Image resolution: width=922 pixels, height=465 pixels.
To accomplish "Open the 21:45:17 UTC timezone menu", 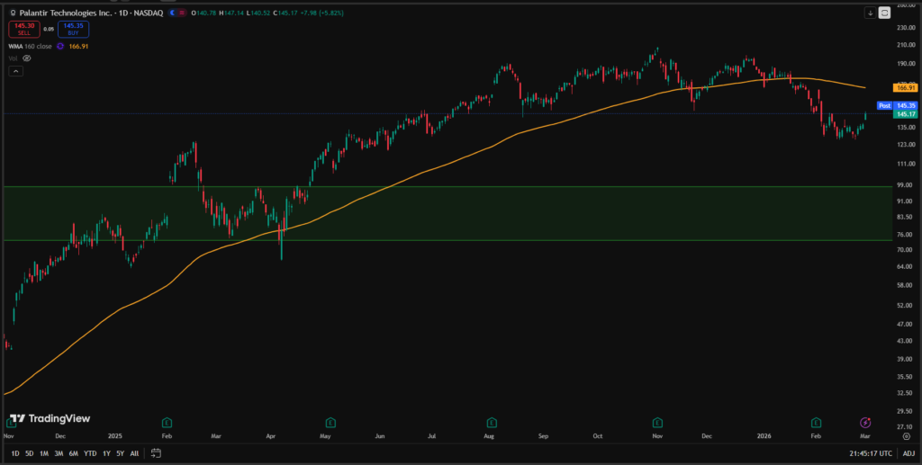I will pyautogui.click(x=871, y=453).
